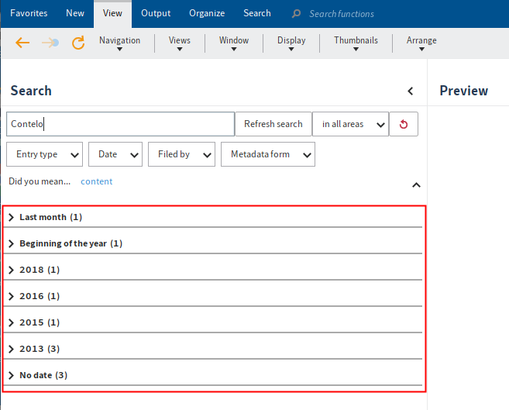
Task: Open the Search ribbon tab
Action: pos(257,13)
